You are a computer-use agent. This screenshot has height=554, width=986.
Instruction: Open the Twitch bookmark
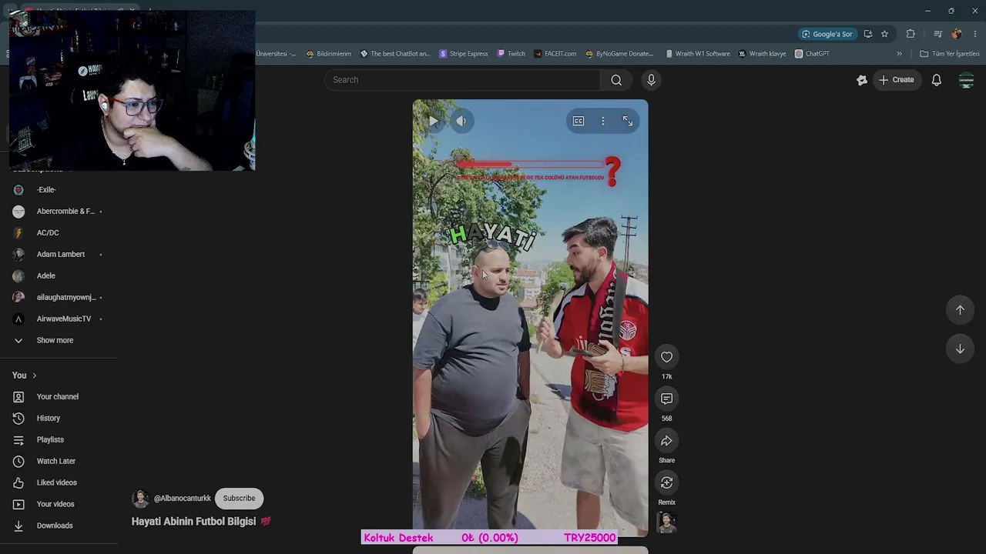(x=511, y=54)
